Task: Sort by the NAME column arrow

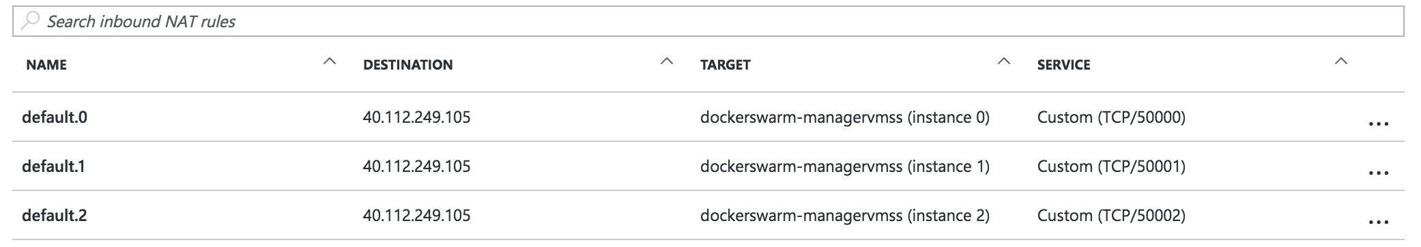Action: pyautogui.click(x=330, y=61)
